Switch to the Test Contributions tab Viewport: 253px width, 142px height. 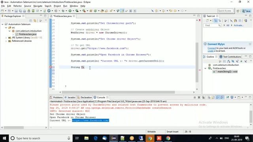(230, 57)
